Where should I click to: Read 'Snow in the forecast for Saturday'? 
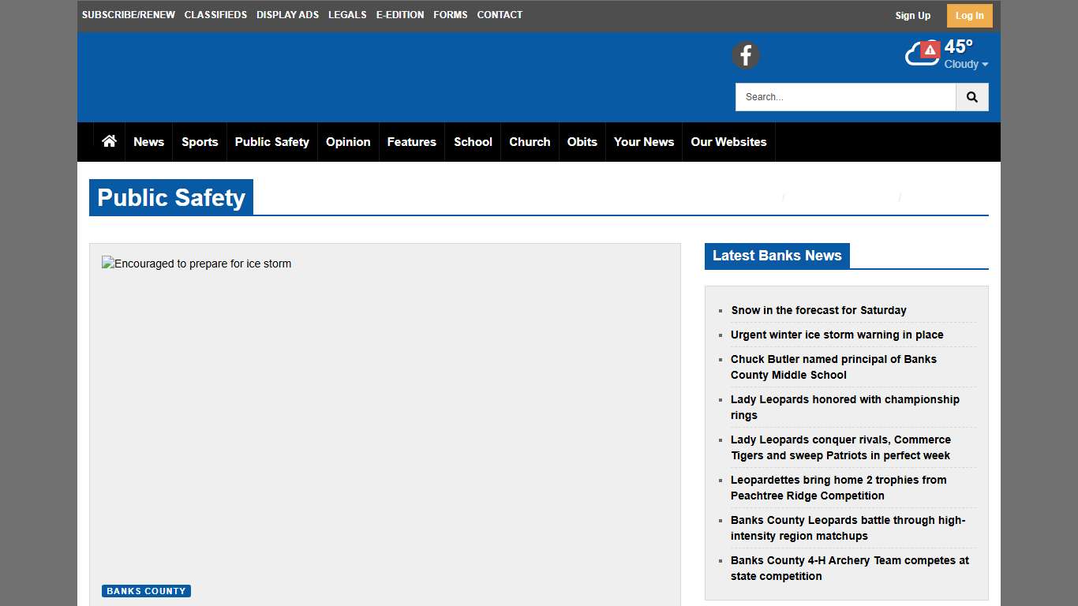pyautogui.click(x=818, y=310)
